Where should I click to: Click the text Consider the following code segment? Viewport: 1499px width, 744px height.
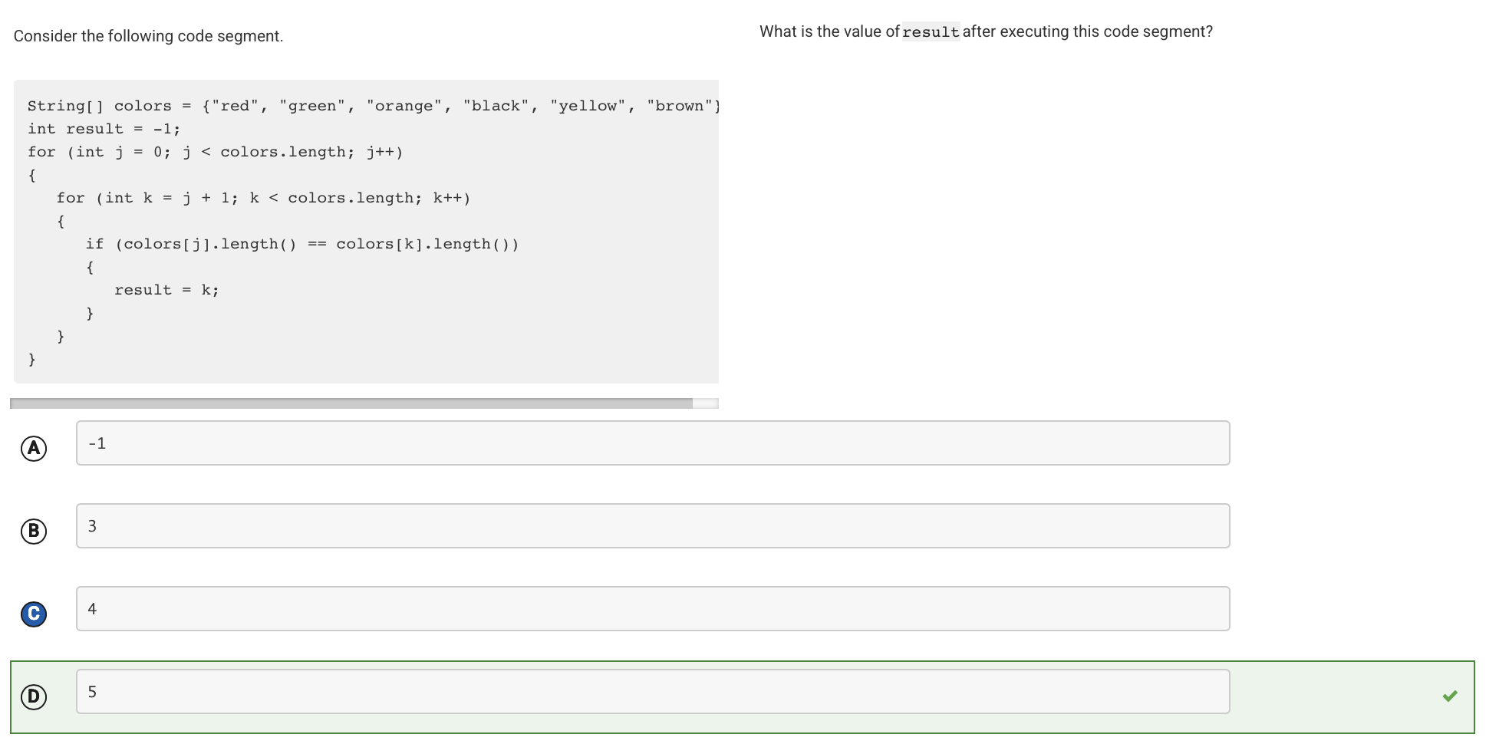[148, 35]
